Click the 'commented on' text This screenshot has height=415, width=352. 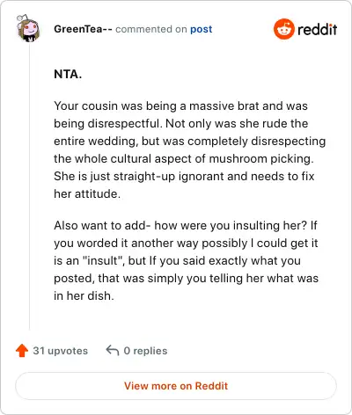click(151, 29)
